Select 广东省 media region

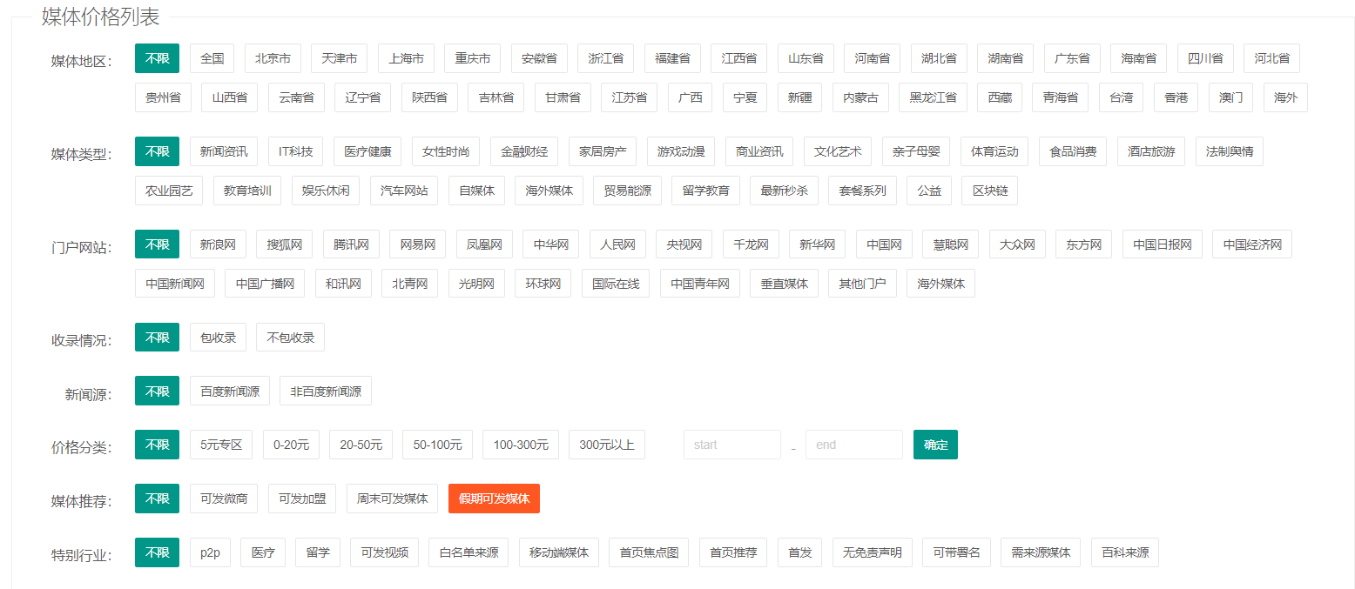coord(1072,58)
